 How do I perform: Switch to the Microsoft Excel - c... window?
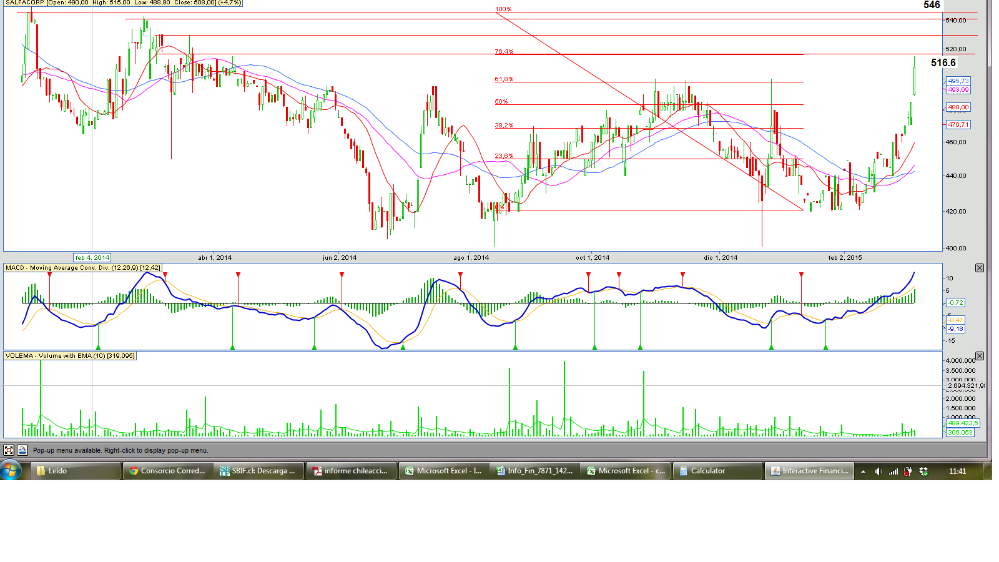[x=626, y=471]
